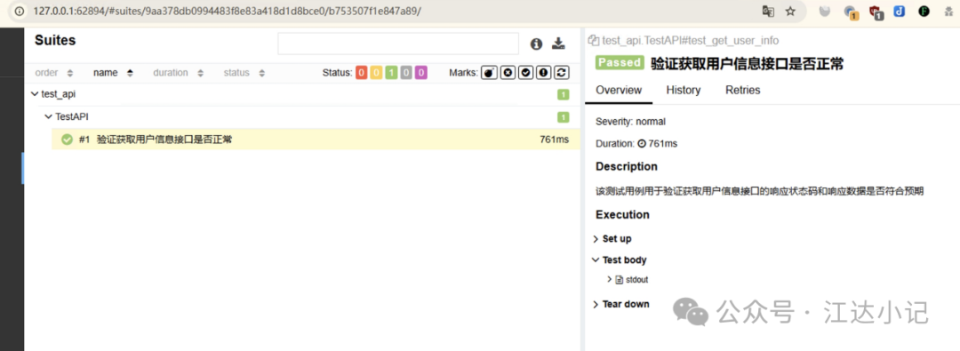Expand the Tear down section
This screenshot has width=960, height=351.
click(x=621, y=304)
